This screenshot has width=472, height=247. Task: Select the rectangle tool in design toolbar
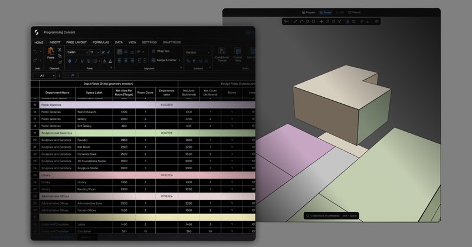point(313,21)
